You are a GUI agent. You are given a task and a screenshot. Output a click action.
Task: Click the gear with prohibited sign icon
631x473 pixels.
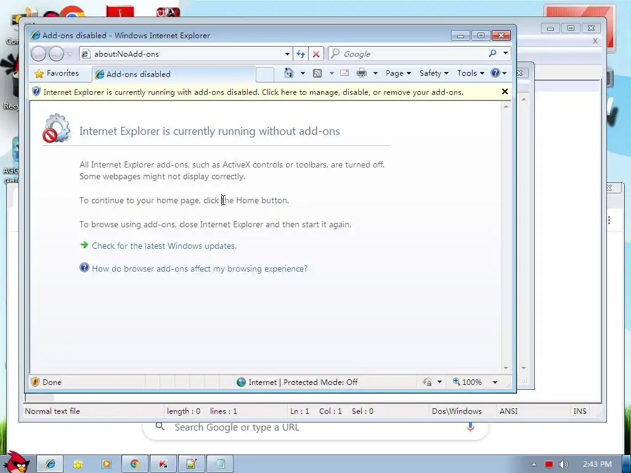57,128
